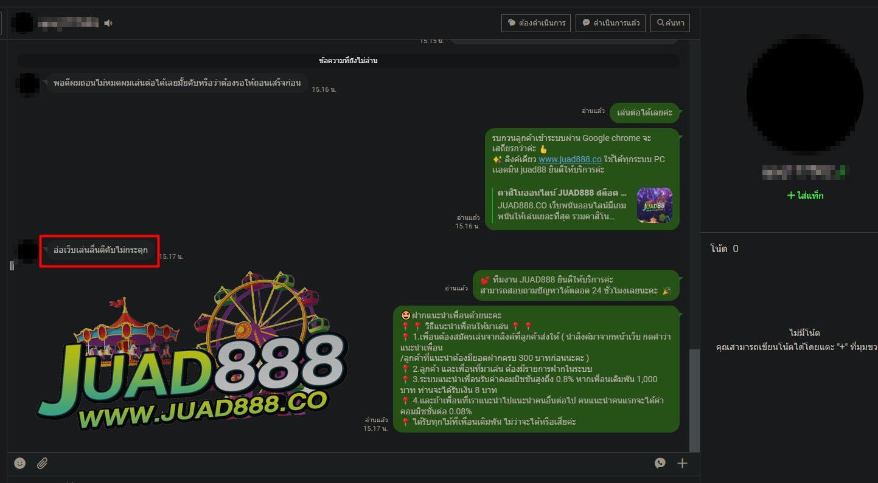Open the www.juad888.co link in the message
Screen dimensions: 878x483
pyautogui.click(x=570, y=159)
